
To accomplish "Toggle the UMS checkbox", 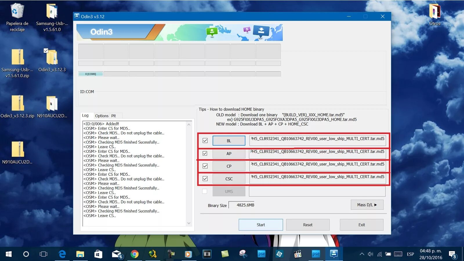I will click(205, 191).
